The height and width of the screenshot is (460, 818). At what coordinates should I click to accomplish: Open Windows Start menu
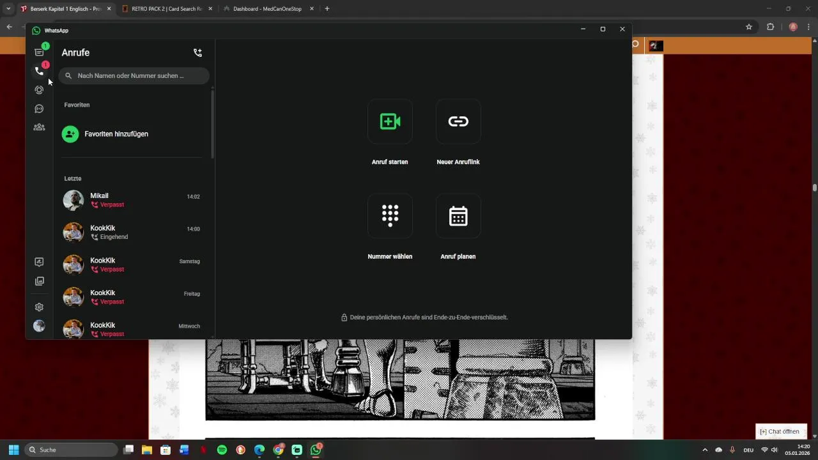point(13,450)
